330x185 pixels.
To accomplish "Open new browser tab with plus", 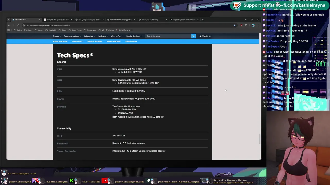I will pos(203,20).
